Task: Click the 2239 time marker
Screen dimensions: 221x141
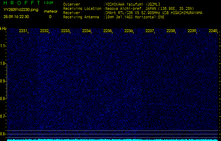Action: pos(192,31)
